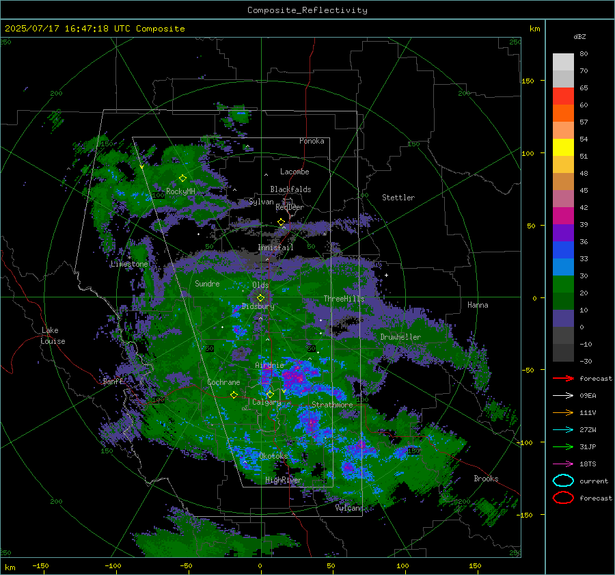
Task: Pick the yellow 51–54 dBZ swatch
Action: click(563, 148)
